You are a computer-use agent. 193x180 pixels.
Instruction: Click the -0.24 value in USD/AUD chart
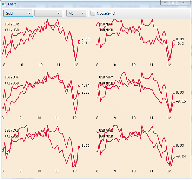(181, 156)
